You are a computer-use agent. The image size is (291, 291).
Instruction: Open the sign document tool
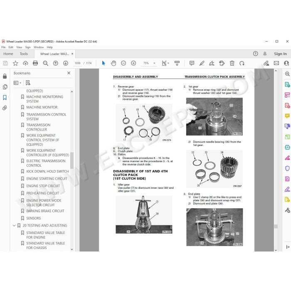pyautogui.click(x=212, y=63)
